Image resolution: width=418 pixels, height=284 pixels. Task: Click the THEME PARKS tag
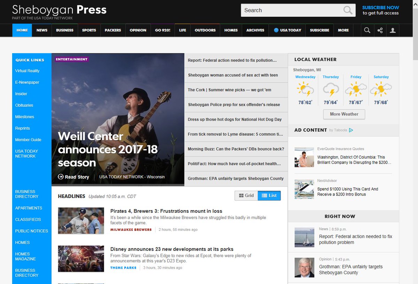[x=123, y=268]
